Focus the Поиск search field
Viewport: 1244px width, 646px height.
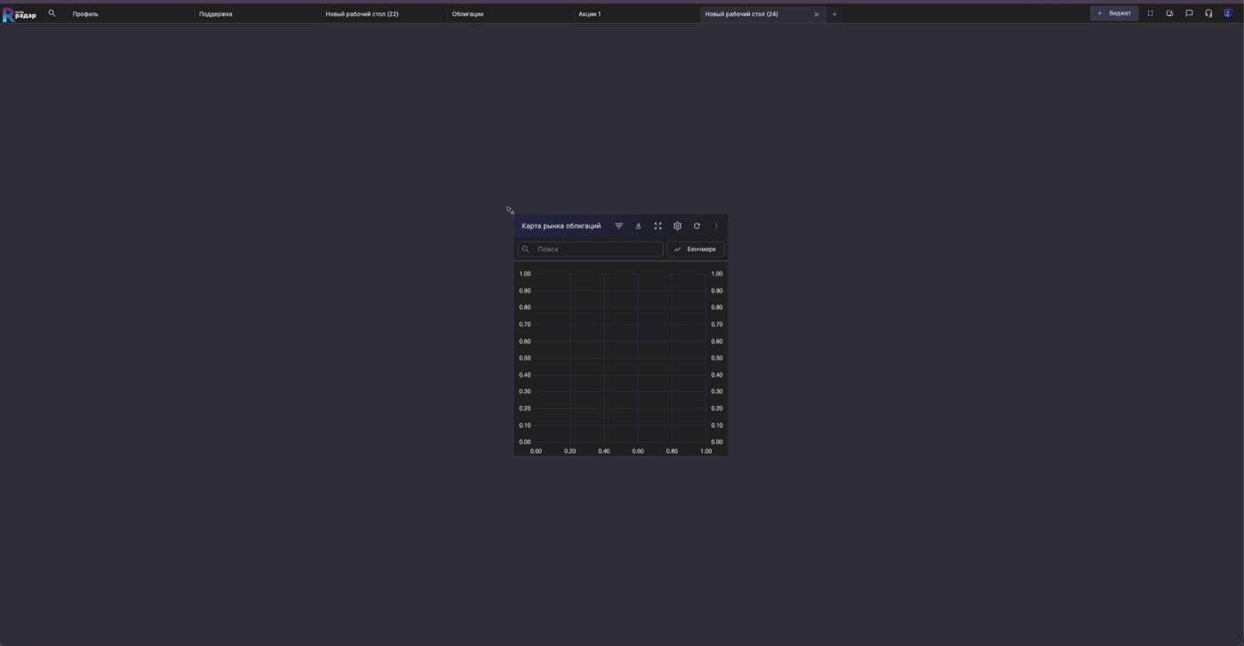tap(591, 249)
